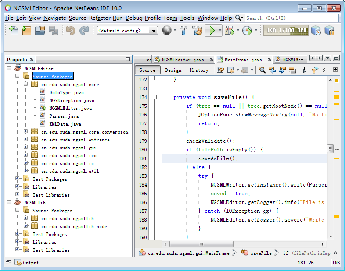Click the Clean and Build broom icon
This screenshot has width=345, height=271.
(197, 31)
